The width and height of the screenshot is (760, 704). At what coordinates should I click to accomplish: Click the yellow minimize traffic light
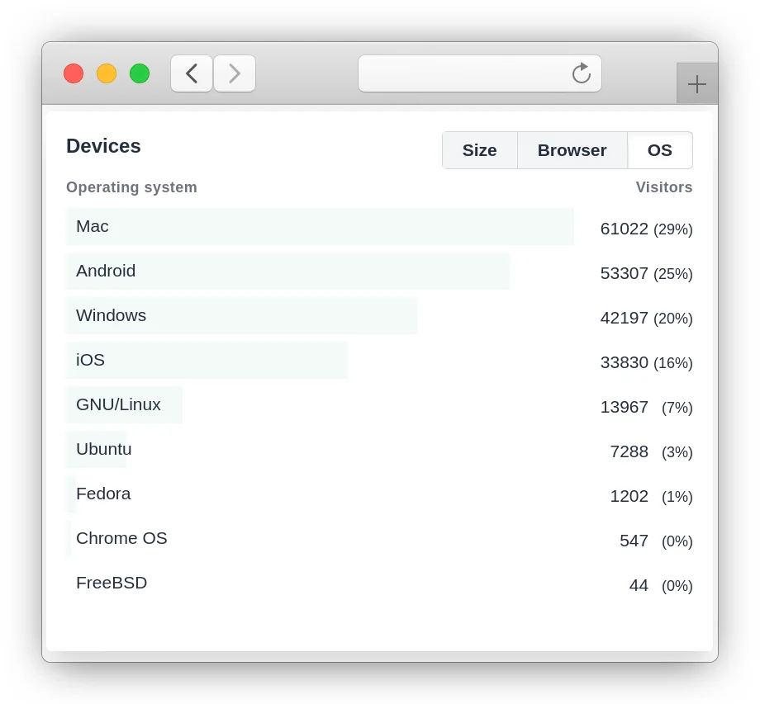(x=107, y=73)
